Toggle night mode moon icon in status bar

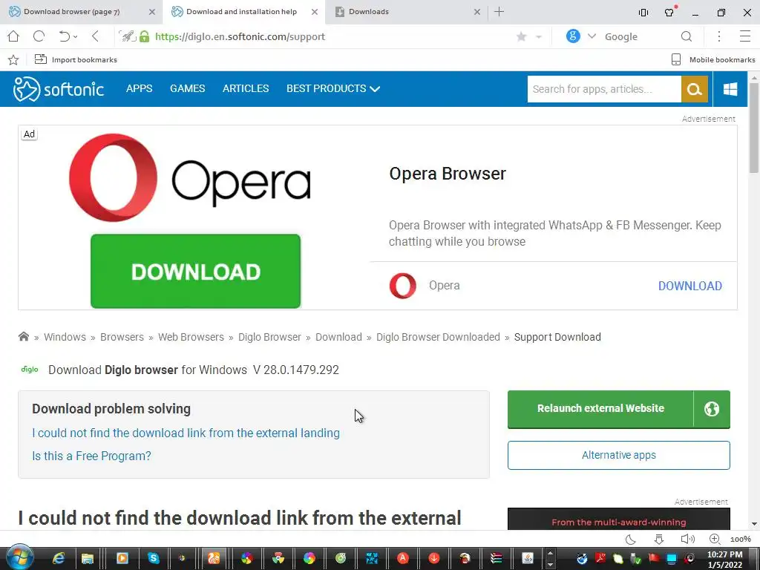(x=631, y=539)
